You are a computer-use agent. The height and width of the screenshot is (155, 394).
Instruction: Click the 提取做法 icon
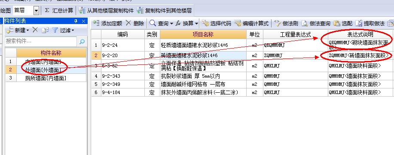click(x=359, y=23)
